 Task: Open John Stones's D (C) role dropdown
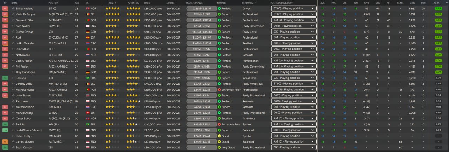coord(294,95)
